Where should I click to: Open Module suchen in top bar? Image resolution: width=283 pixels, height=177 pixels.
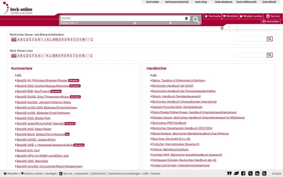pyautogui.click(x=251, y=16)
